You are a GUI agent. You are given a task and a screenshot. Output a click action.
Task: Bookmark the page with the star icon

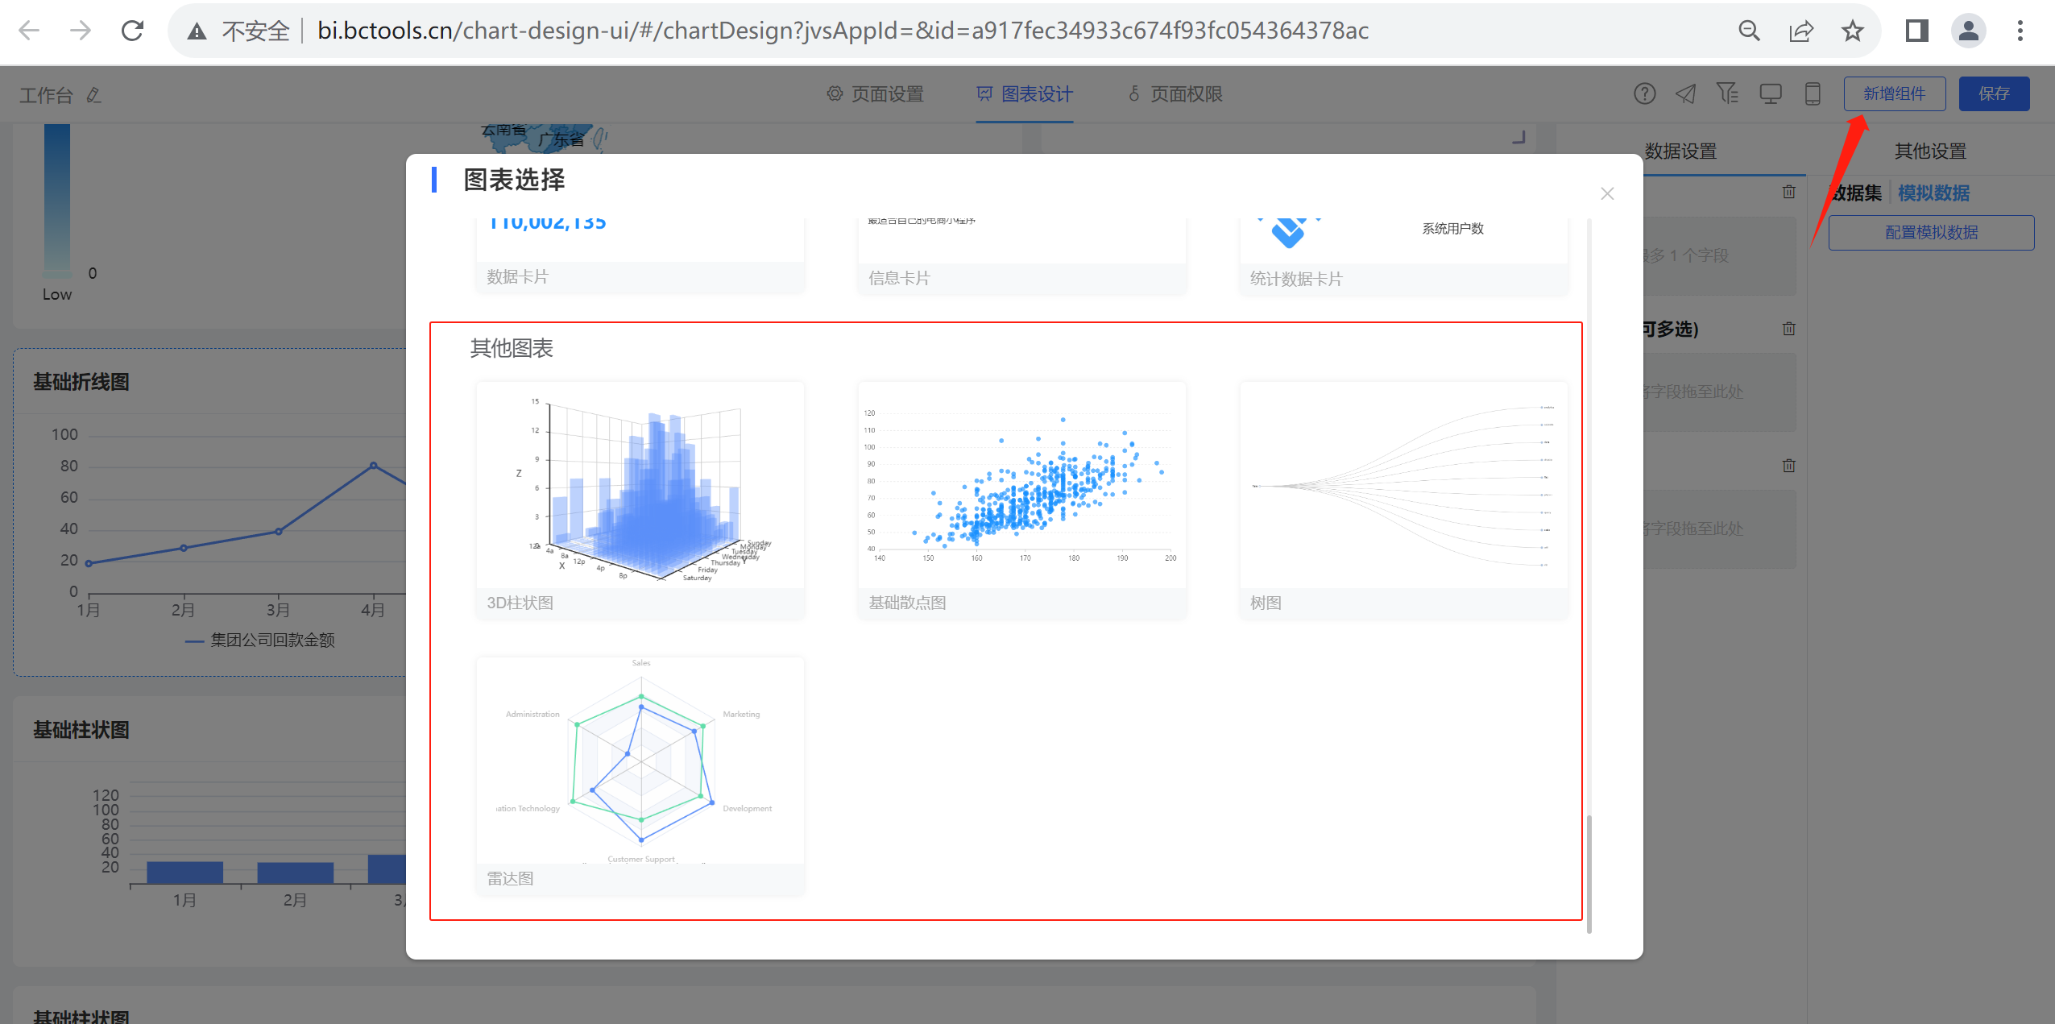1852,31
